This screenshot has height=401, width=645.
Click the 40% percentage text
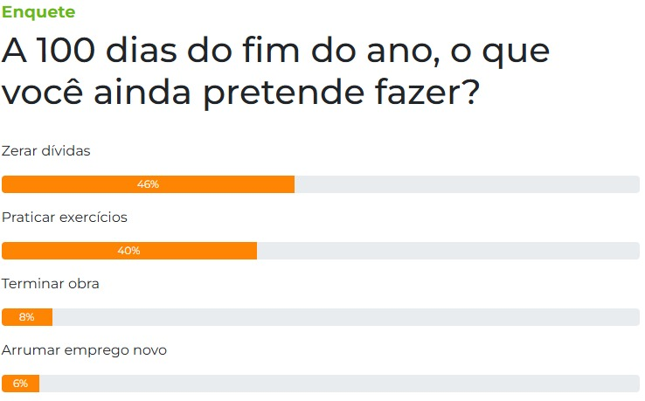click(128, 251)
